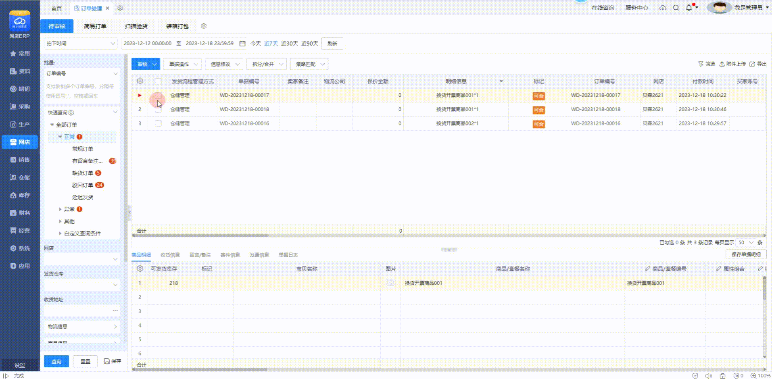Click the 刷新 refresh button
Image resolution: width=772 pixels, height=379 pixels.
[332, 44]
